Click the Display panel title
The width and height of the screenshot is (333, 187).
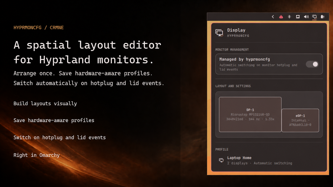pos(236,30)
